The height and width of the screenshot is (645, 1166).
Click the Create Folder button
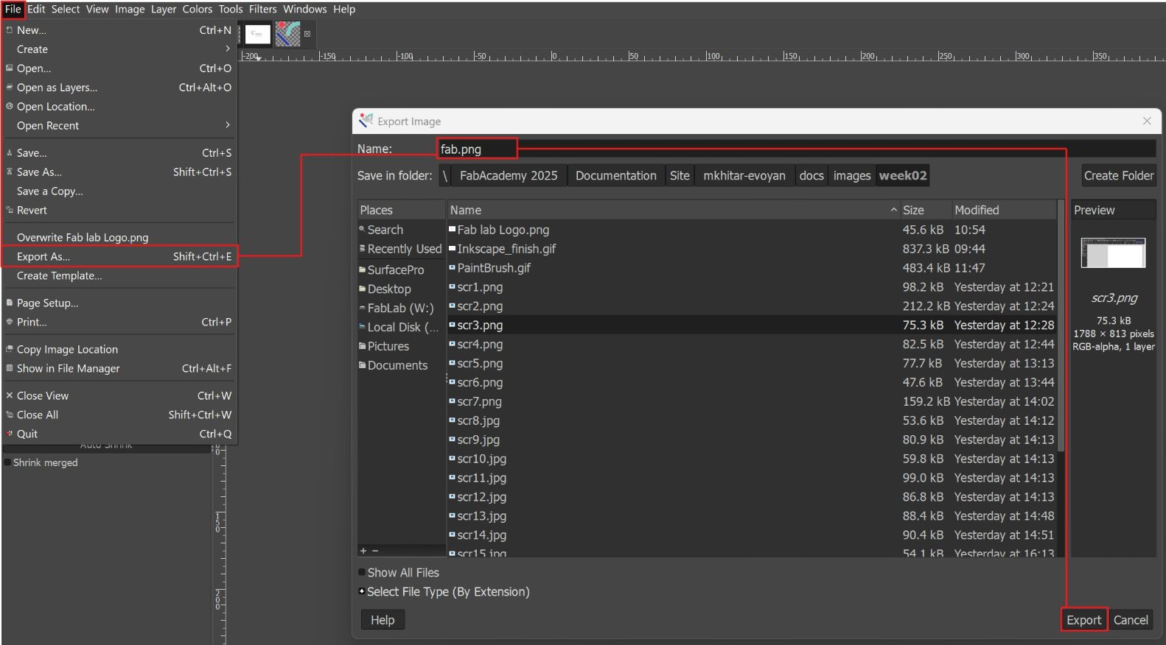point(1118,175)
